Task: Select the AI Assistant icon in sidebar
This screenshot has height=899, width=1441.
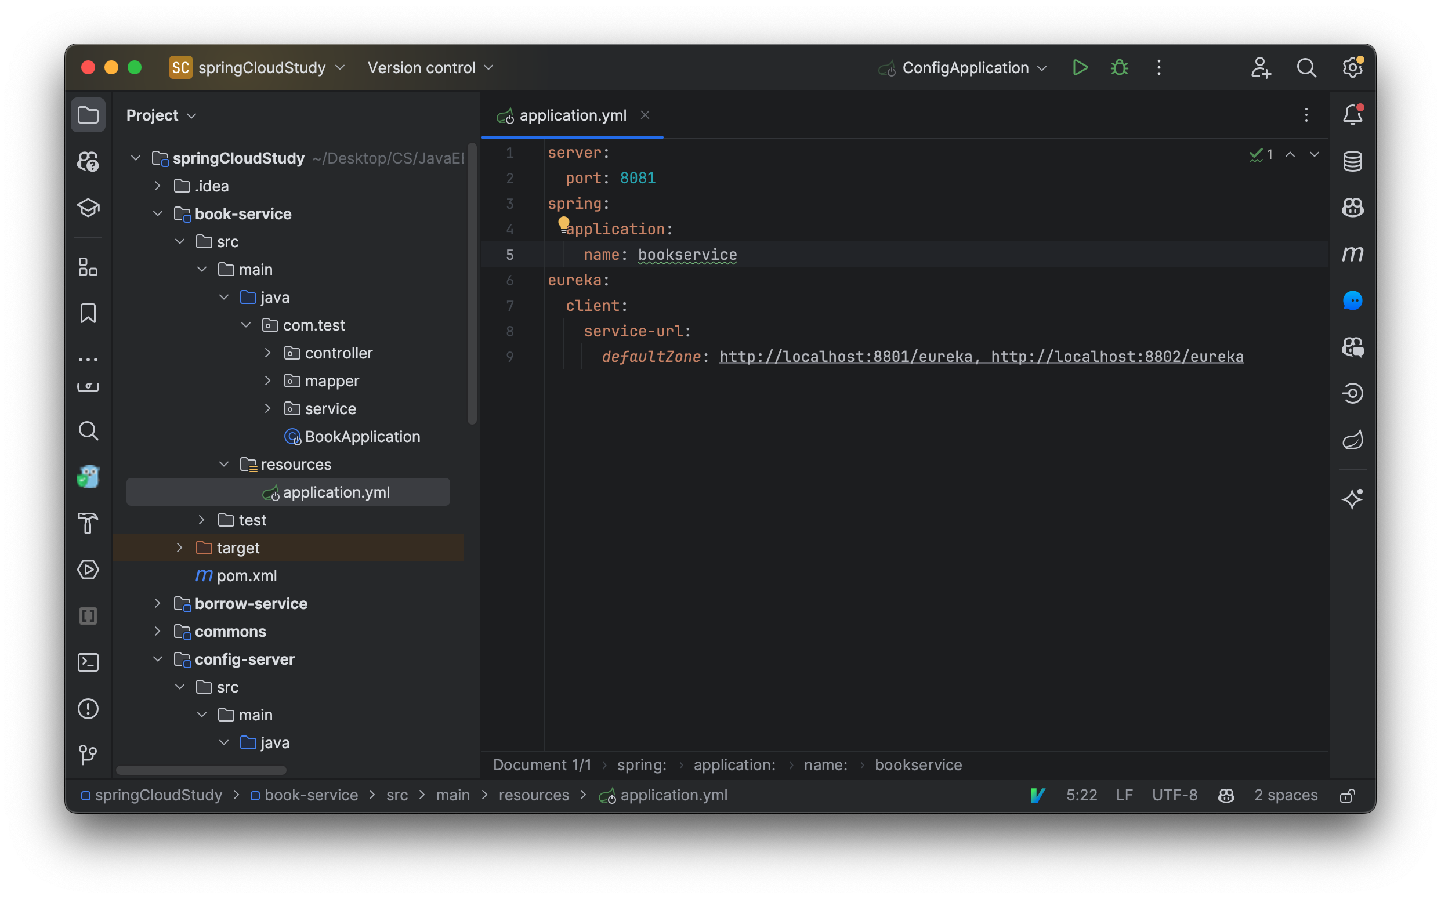Action: (1353, 498)
